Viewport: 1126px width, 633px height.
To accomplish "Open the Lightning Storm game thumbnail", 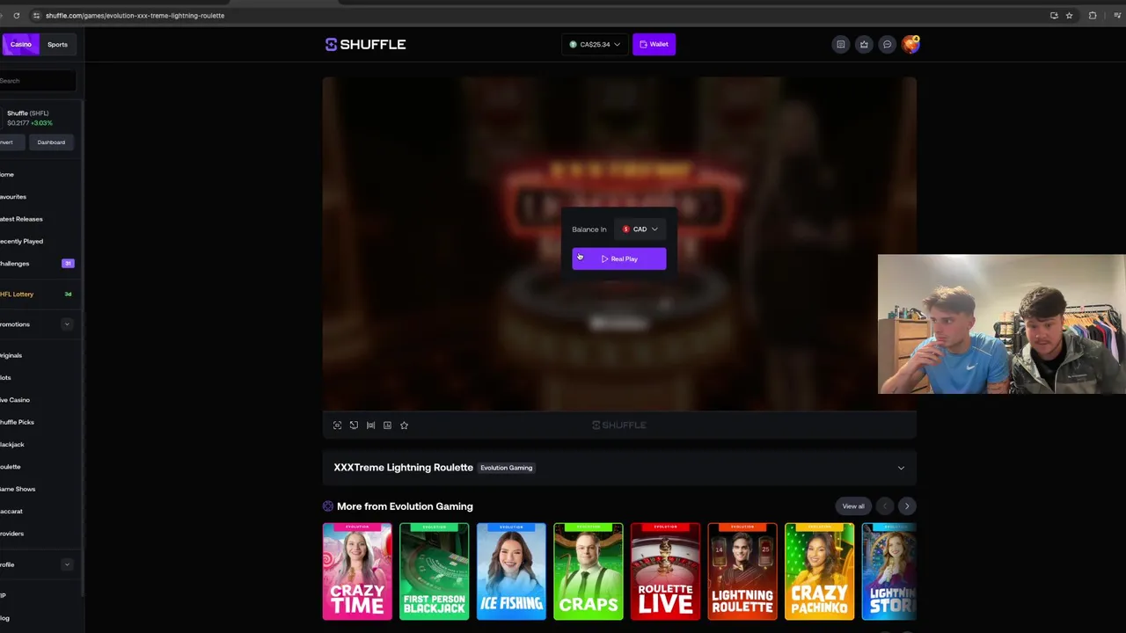I will coord(889,571).
